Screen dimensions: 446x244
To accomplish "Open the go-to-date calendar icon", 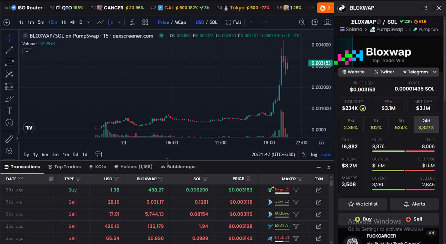I will (x=99, y=154).
